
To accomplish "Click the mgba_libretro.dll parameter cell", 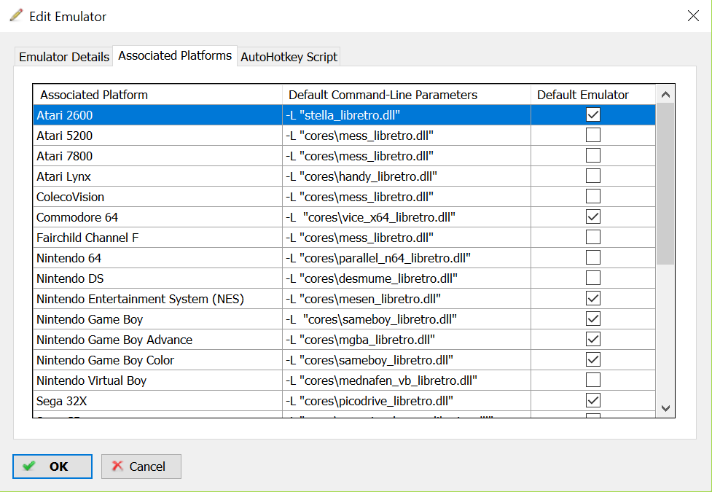I will pos(407,340).
